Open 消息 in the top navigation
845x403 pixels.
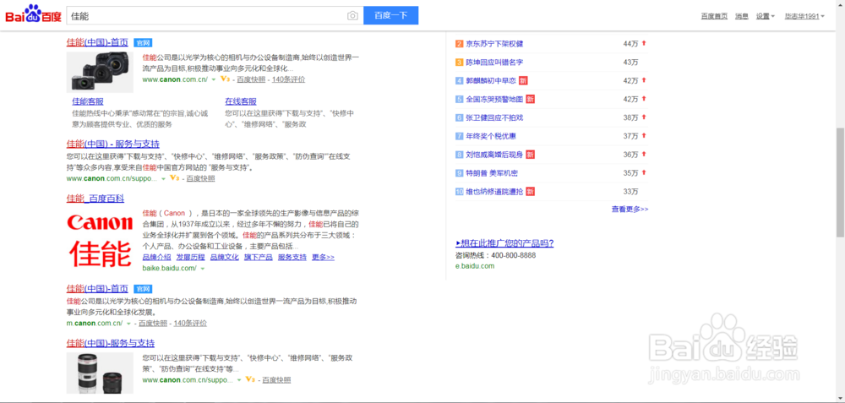tap(742, 16)
